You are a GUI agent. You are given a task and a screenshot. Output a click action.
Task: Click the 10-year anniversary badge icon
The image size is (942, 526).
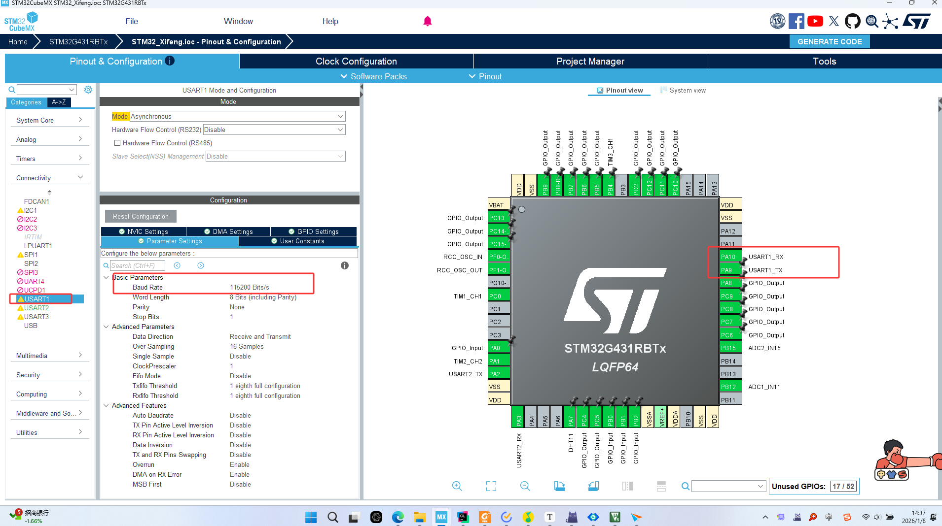[777, 21]
